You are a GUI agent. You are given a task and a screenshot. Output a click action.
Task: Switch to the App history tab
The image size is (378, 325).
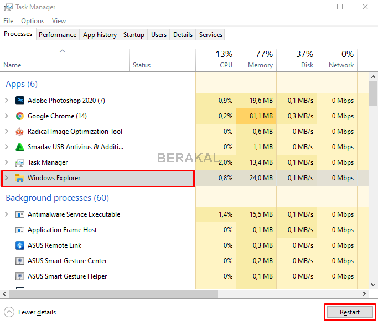(100, 35)
